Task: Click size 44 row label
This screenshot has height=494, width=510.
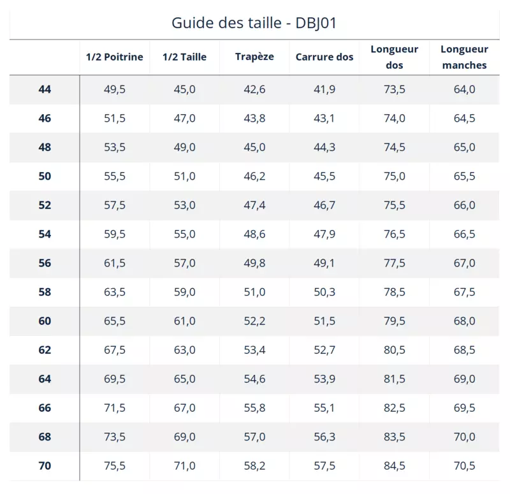Action: click(45, 89)
